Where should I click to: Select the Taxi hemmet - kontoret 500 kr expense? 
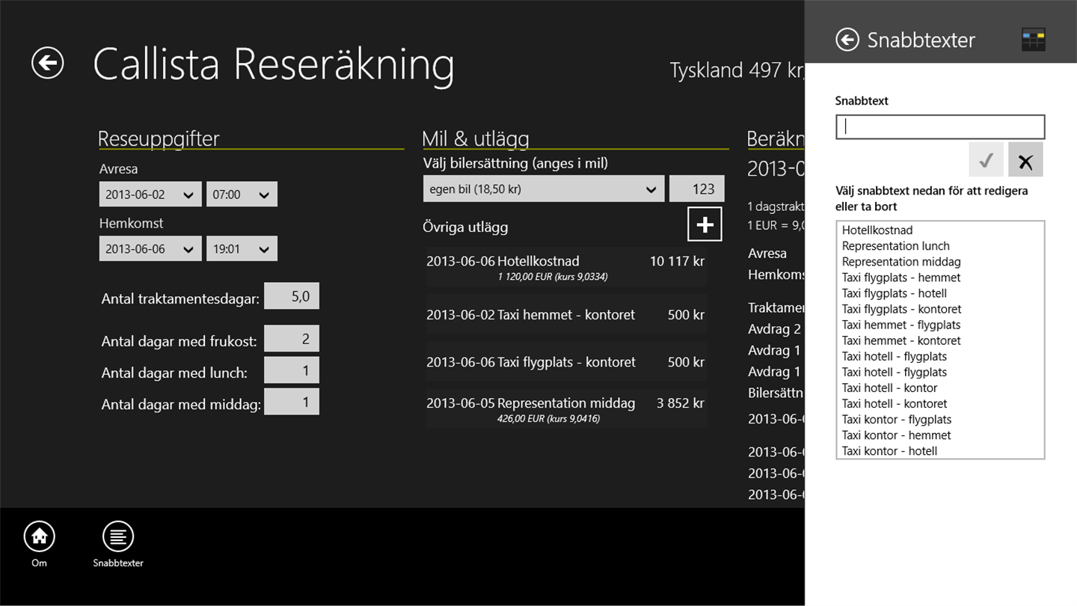566,315
